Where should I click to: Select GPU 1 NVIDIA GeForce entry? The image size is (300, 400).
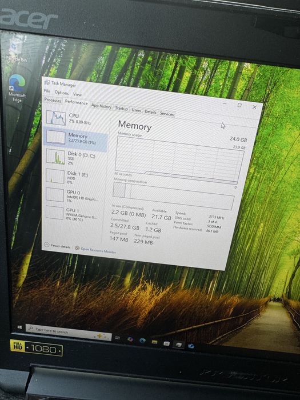click(x=73, y=214)
